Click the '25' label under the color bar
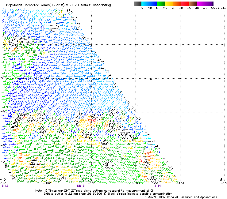This screenshot has height=199, width=227. click(173, 8)
